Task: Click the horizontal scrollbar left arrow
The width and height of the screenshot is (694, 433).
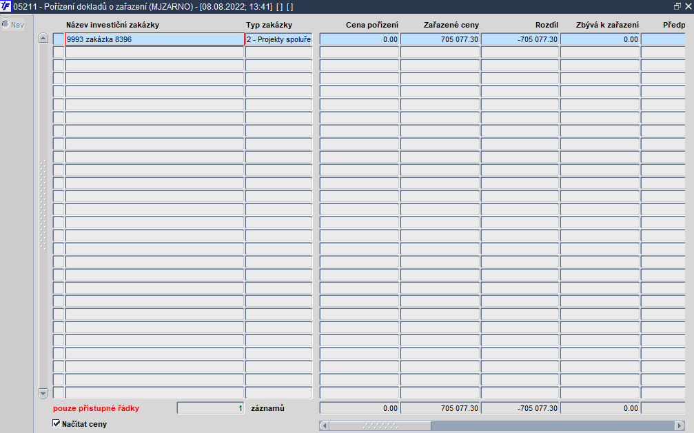Action: point(325,426)
